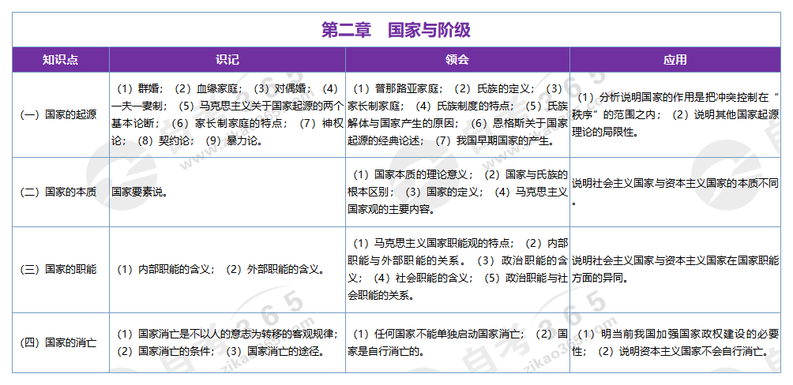Click the cell about 社会主义国家与资本主义国家的本质不同
793x385 pixels.
[675, 185]
